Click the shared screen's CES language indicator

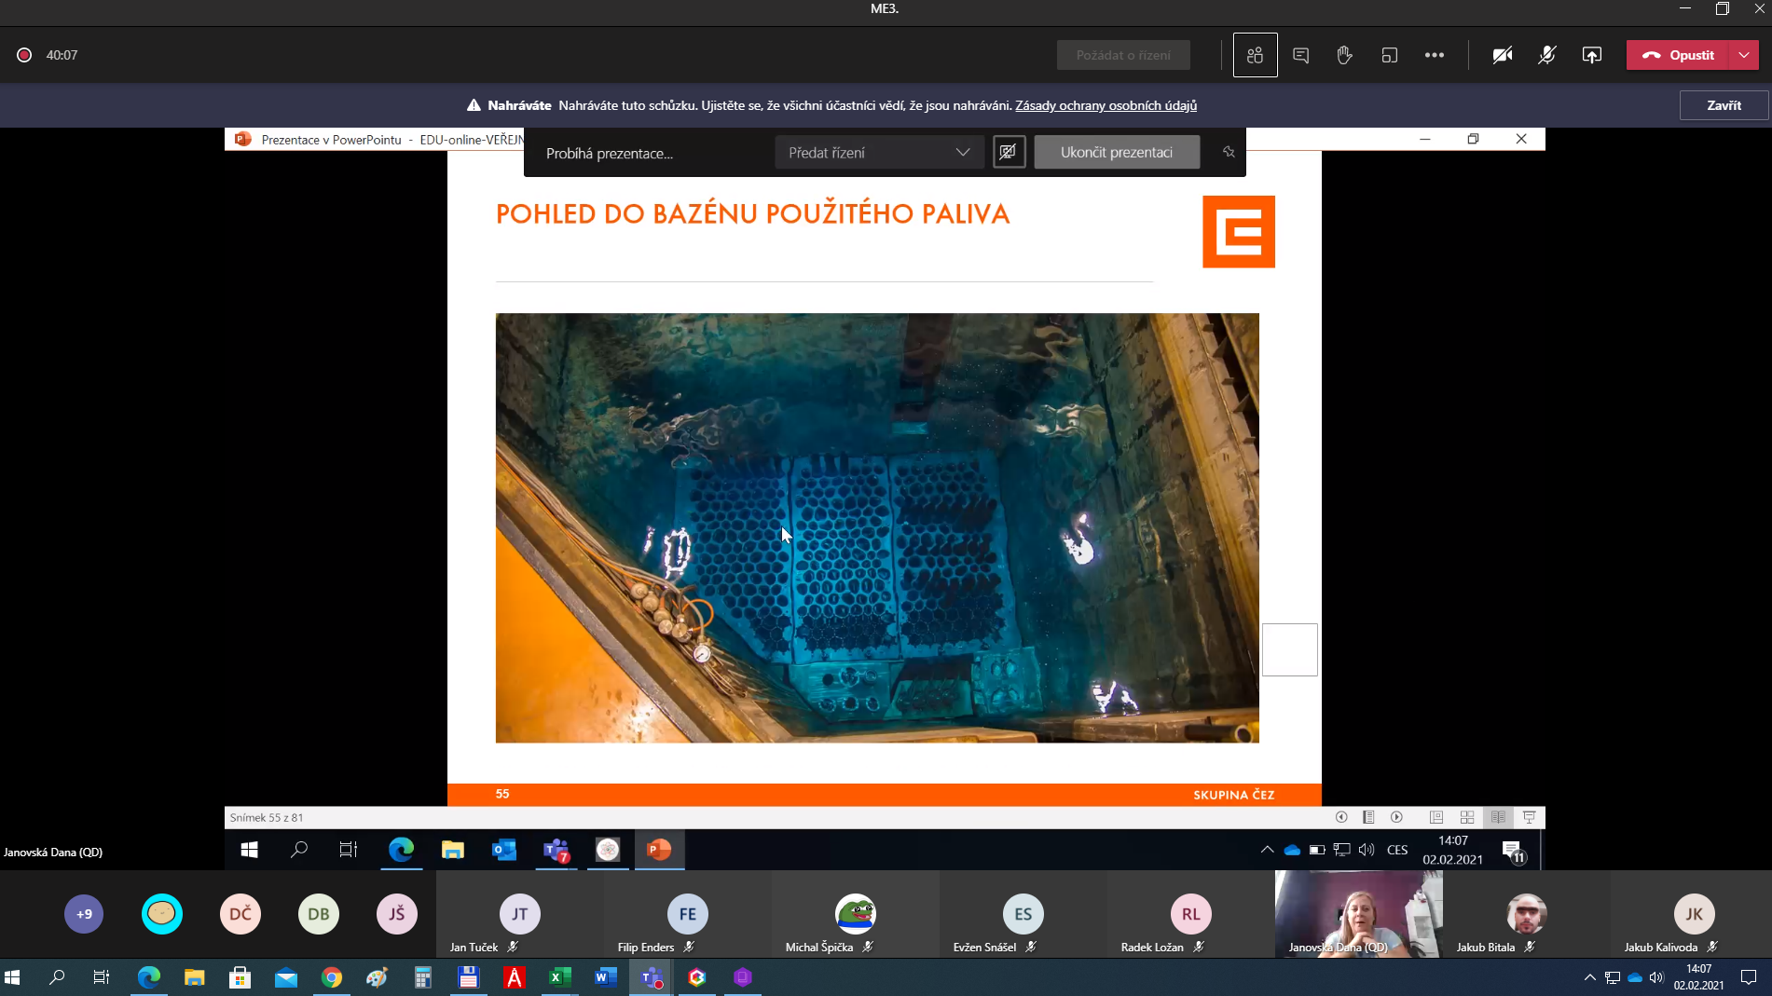pos(1396,850)
